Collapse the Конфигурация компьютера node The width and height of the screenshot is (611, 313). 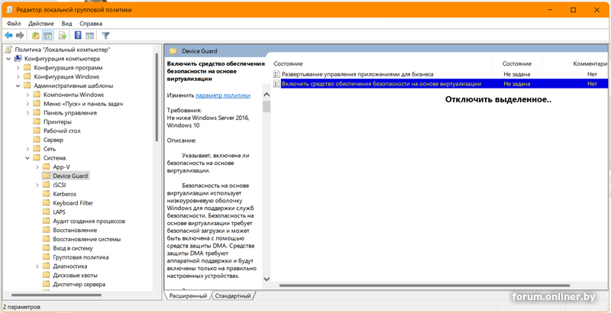click(x=8, y=59)
